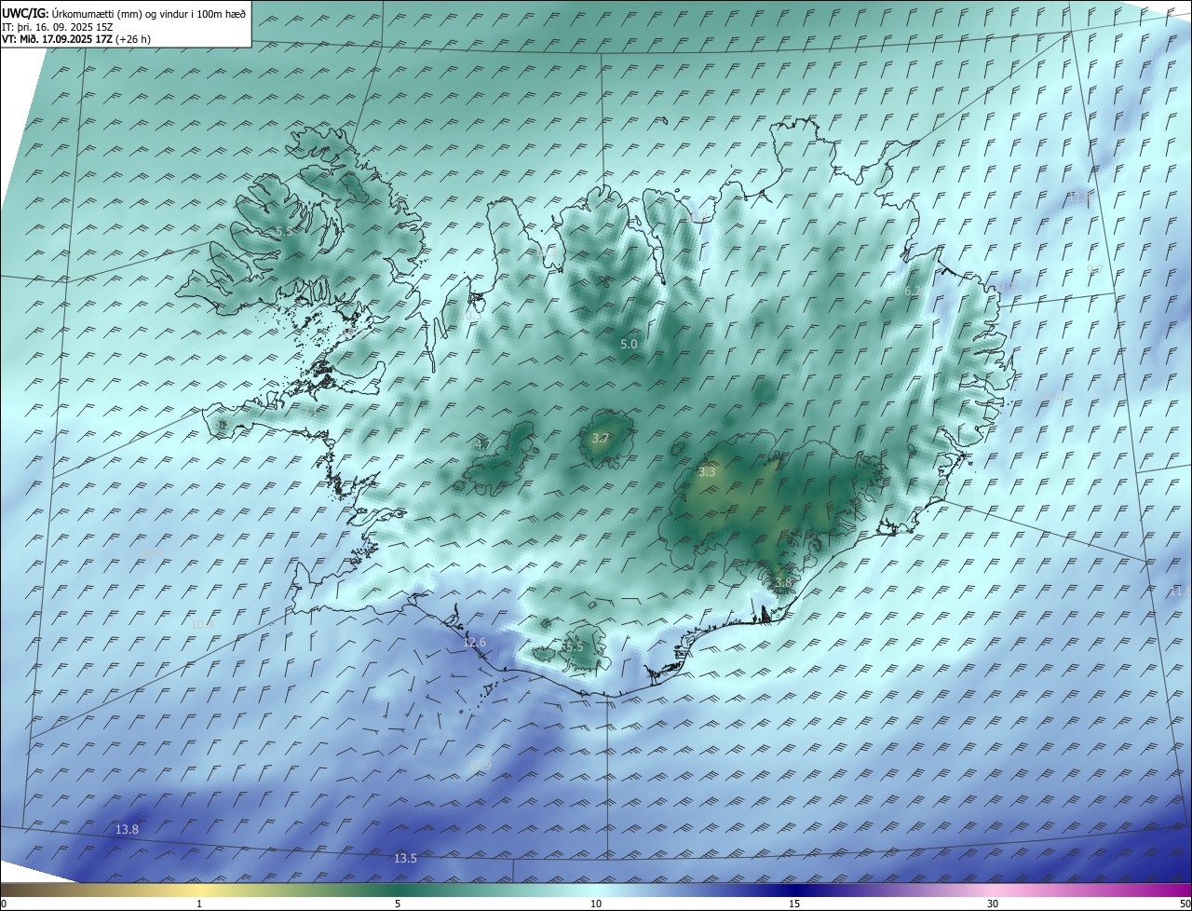
Task: Click the 'IT: þri. 16. 09. 2025 15Z' line
Action: [x=58, y=27]
